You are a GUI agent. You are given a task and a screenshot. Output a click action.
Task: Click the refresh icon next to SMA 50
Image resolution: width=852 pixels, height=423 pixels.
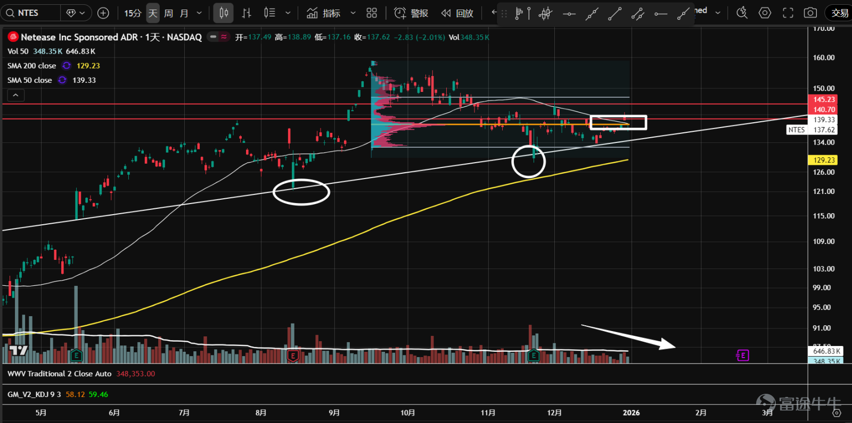click(62, 80)
